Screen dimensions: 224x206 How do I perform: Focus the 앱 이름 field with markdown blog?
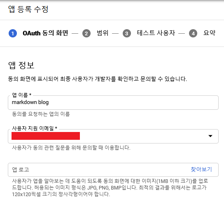click(113, 102)
